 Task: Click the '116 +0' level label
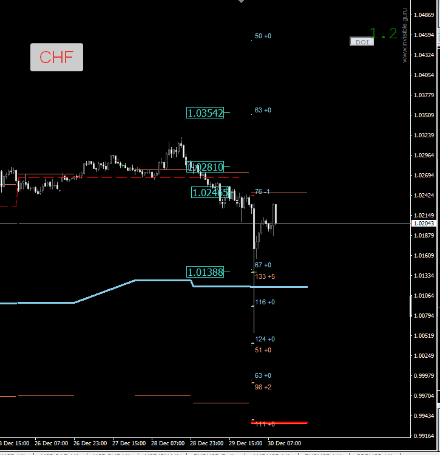pyautogui.click(x=265, y=302)
